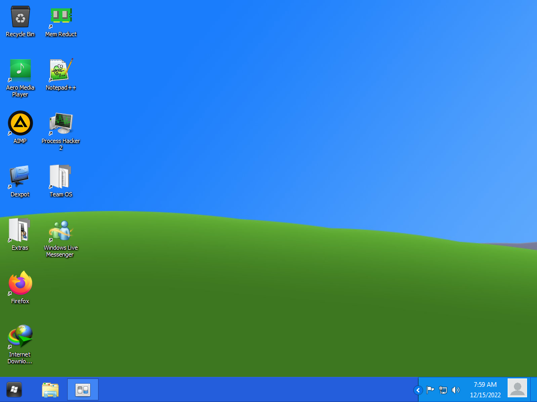Select the Recycle Bin desktop icon
The width and height of the screenshot is (537, 402).
click(x=20, y=21)
